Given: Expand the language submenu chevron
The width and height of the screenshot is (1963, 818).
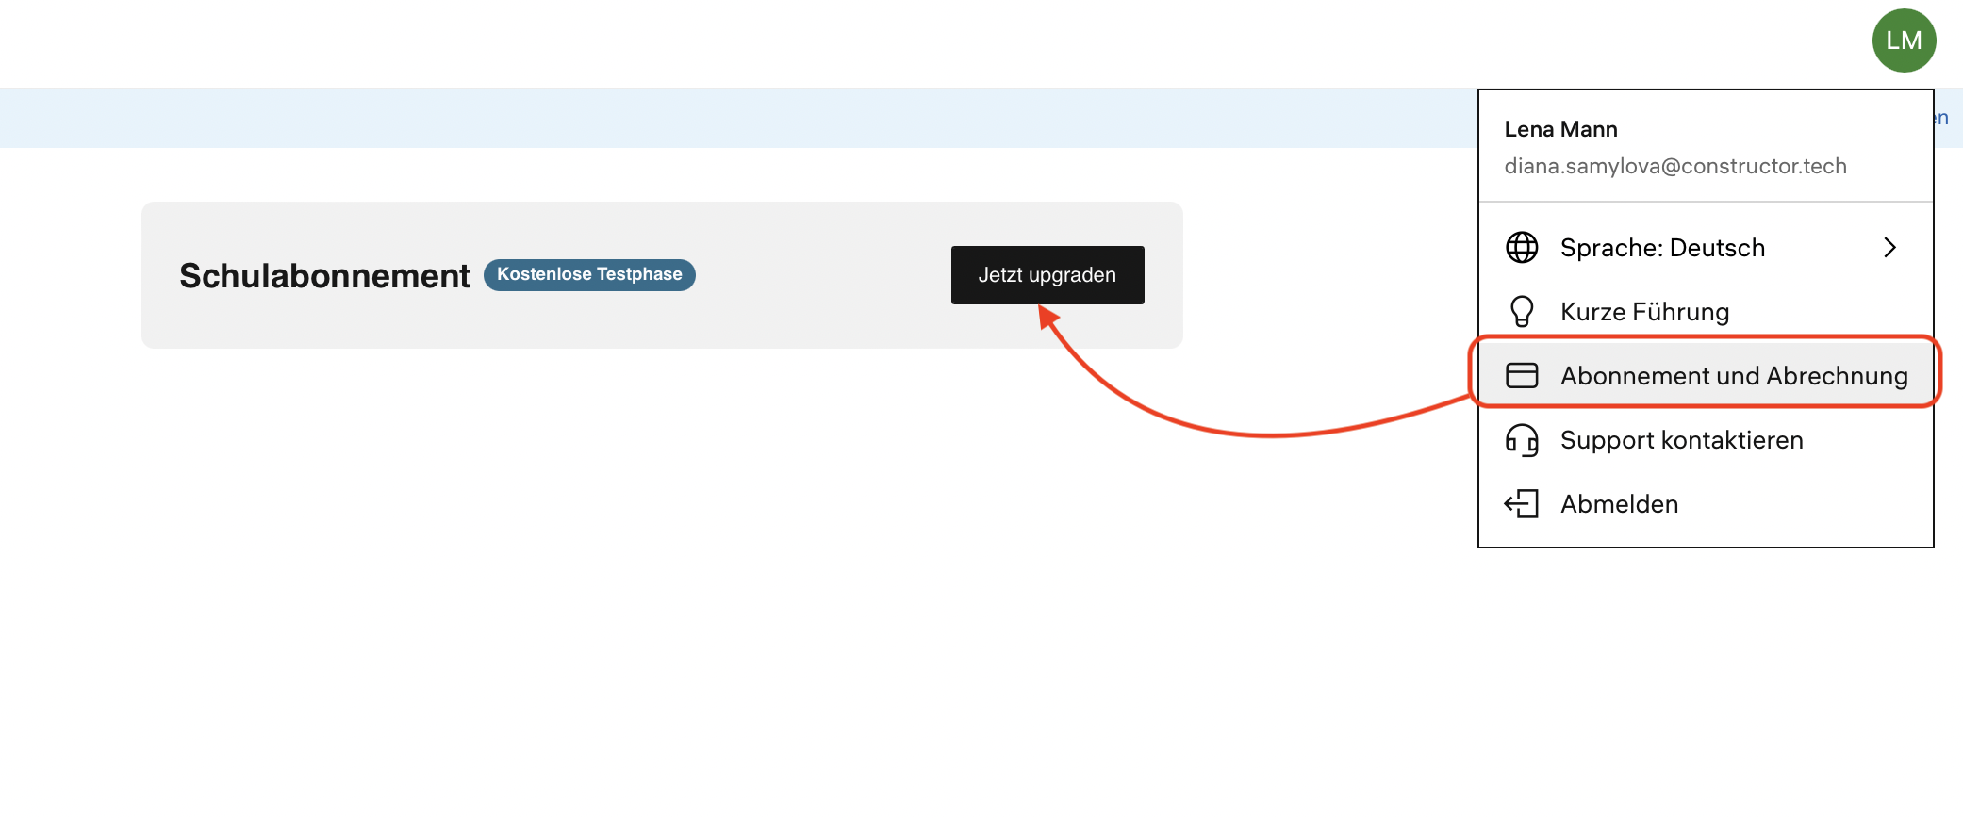Looking at the screenshot, I should 1889,248.
